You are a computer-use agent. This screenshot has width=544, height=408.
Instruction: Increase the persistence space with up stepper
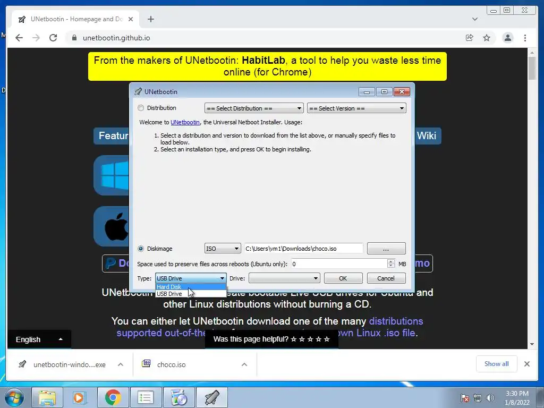[x=391, y=261]
